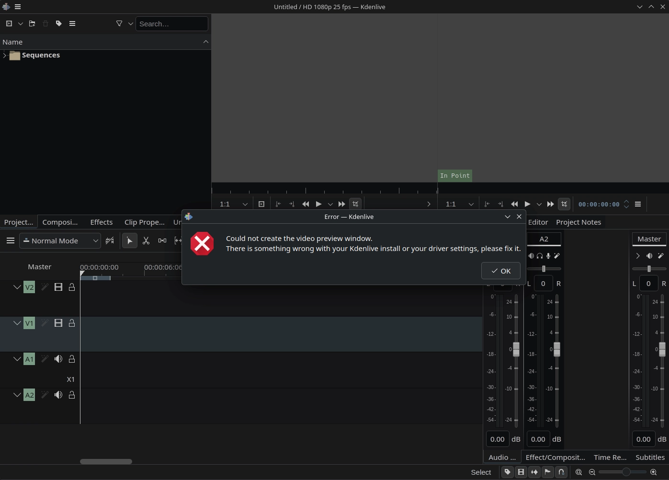Close the Error — Kdenlive dialog
Viewport: 669px width, 480px height.
519,217
